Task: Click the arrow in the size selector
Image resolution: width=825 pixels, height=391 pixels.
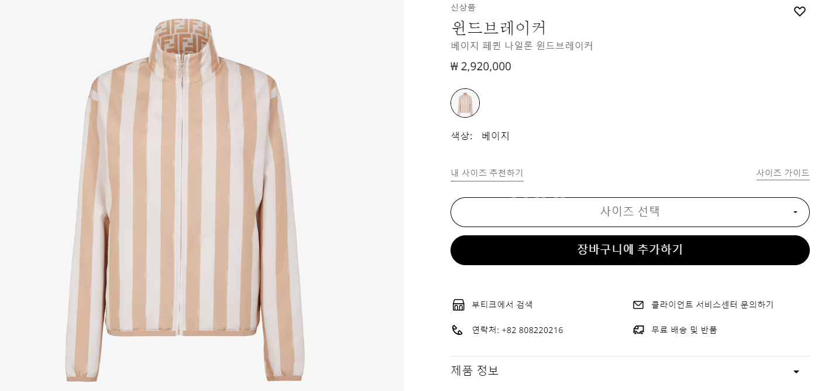Action: (795, 212)
